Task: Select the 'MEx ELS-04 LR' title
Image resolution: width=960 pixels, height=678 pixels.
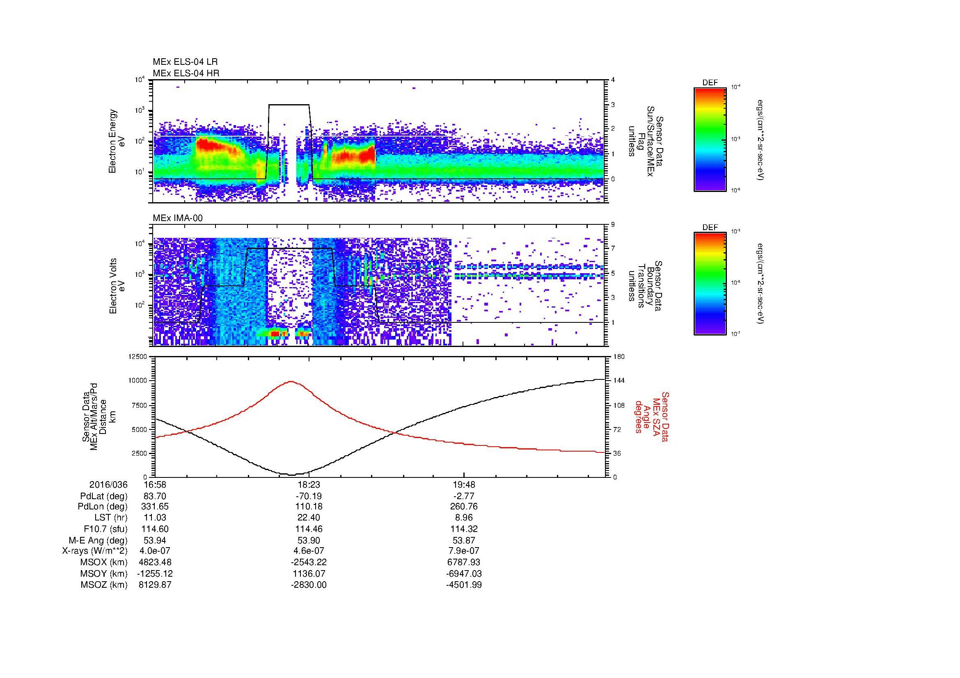Action: point(185,62)
